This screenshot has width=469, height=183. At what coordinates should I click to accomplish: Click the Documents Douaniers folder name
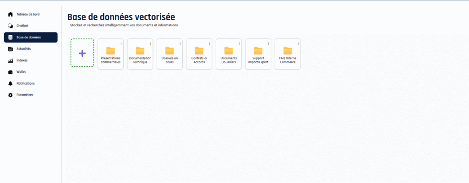click(229, 60)
